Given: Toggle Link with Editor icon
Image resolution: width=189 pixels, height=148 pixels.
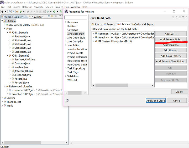Looking at the screenshot, I should (x=52, y=16).
